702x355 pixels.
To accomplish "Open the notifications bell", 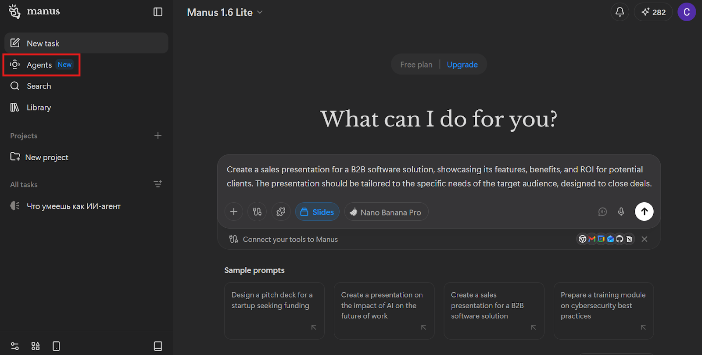I will pyautogui.click(x=620, y=12).
